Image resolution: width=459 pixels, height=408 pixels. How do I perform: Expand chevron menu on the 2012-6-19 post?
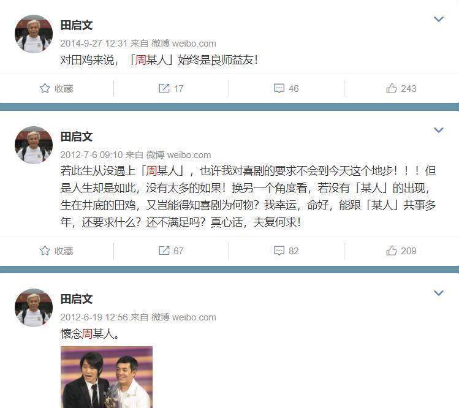pyautogui.click(x=439, y=293)
